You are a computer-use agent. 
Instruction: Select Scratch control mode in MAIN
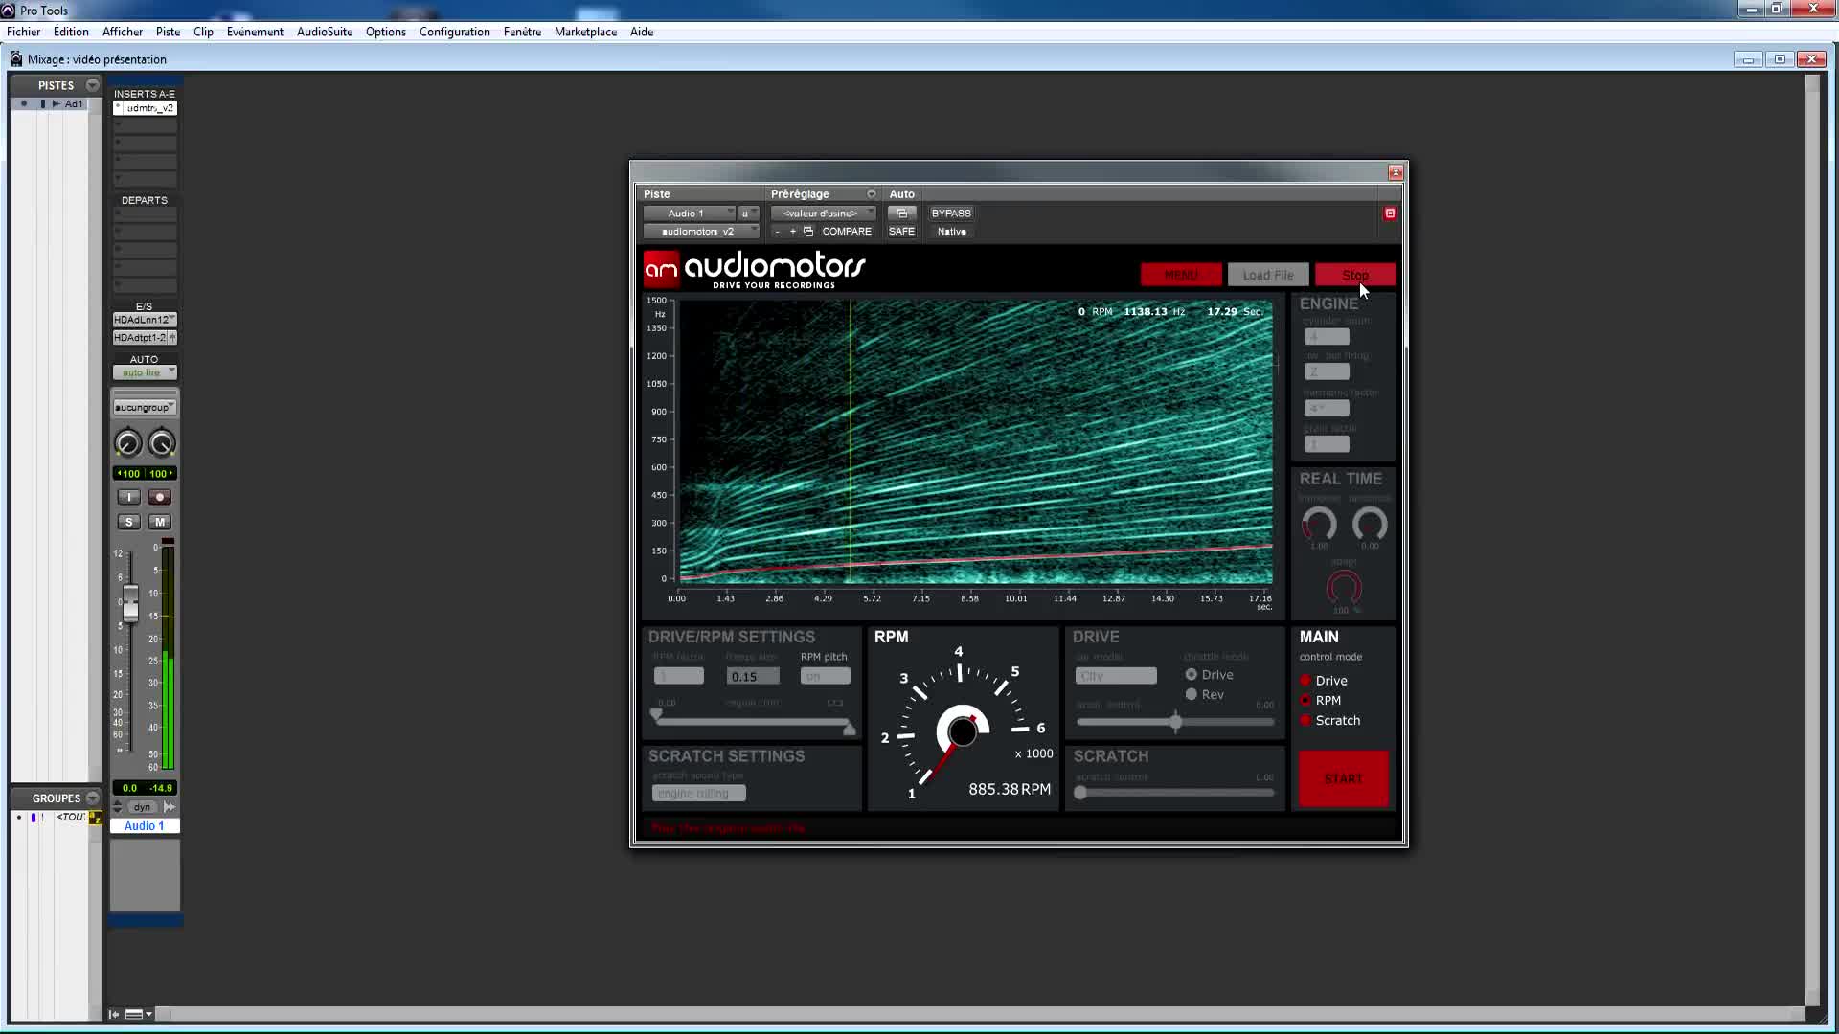coord(1305,721)
